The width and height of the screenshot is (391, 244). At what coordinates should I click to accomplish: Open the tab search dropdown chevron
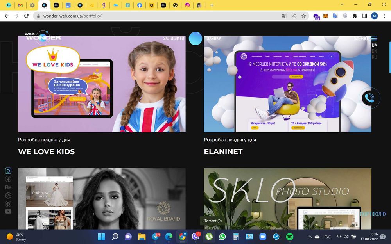point(342,5)
